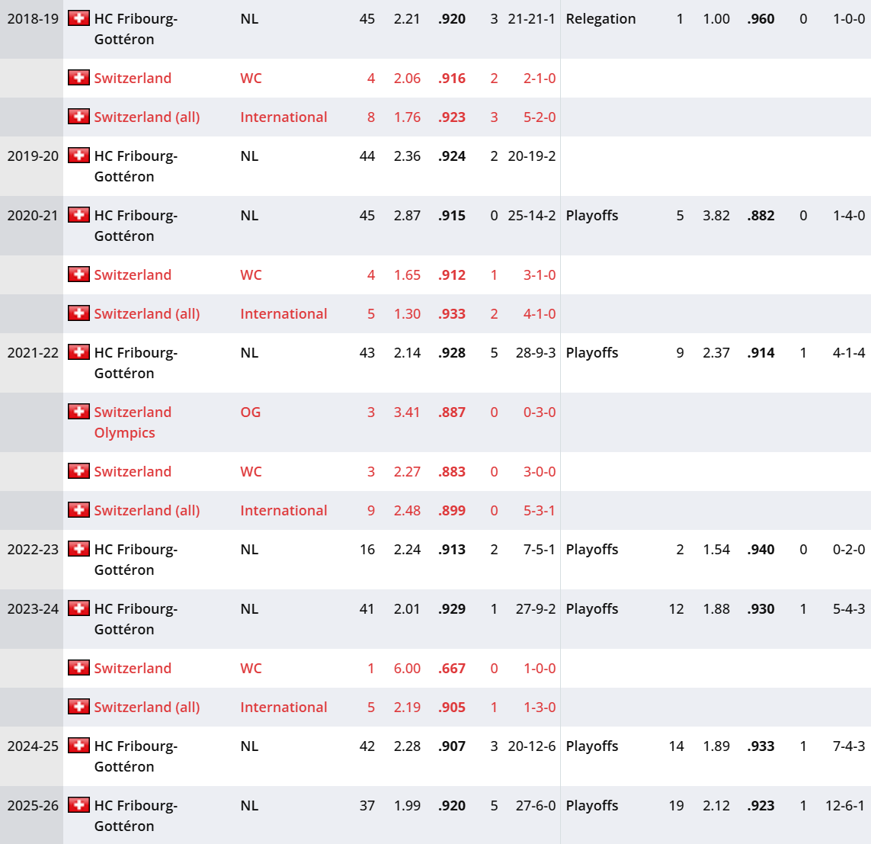Click the Swiss flag beside 2025-26 HC Fribourg-Gottéron
The height and width of the screenshot is (844, 871).
click(78, 805)
